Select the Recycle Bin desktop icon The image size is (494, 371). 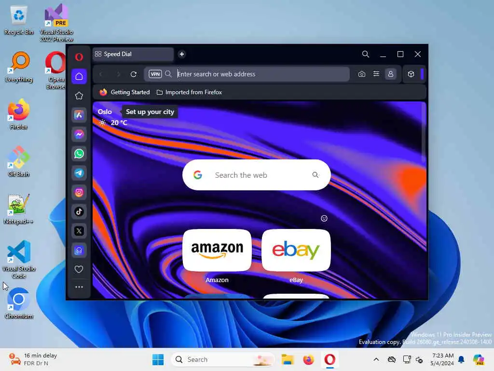(19, 20)
